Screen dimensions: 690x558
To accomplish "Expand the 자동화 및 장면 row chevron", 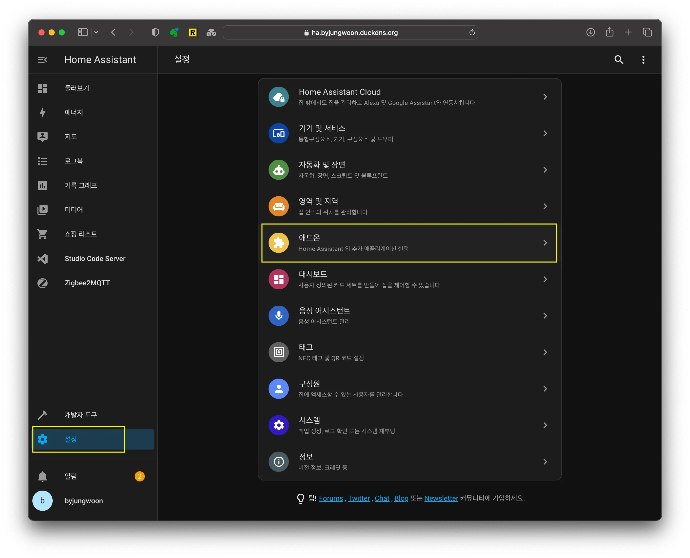I will coord(545,170).
